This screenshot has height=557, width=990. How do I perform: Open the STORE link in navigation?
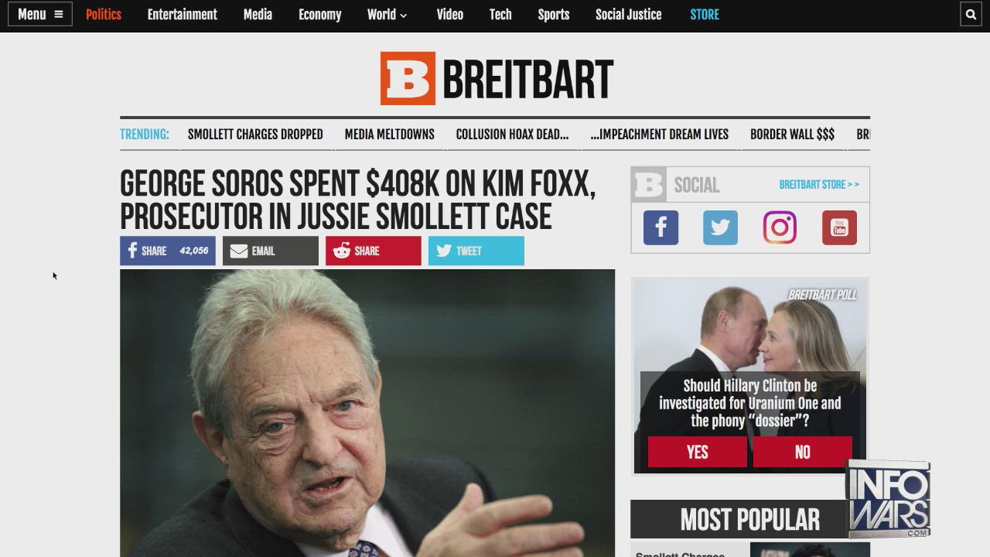coord(705,14)
